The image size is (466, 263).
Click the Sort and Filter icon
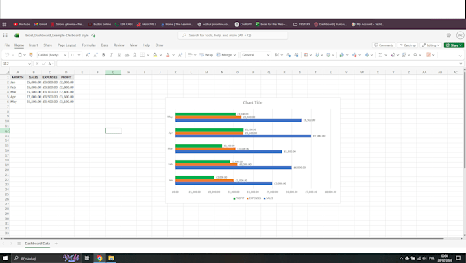[404, 55]
